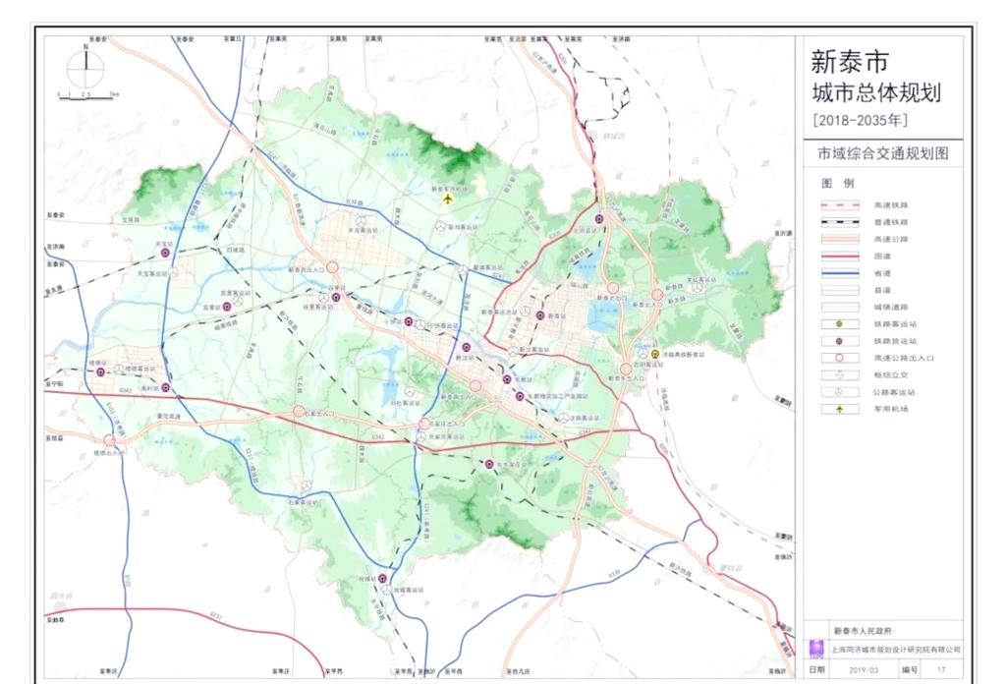Click the 新泰客运总站 bus station symbol
This screenshot has height=684, width=1007.
[x=526, y=311]
